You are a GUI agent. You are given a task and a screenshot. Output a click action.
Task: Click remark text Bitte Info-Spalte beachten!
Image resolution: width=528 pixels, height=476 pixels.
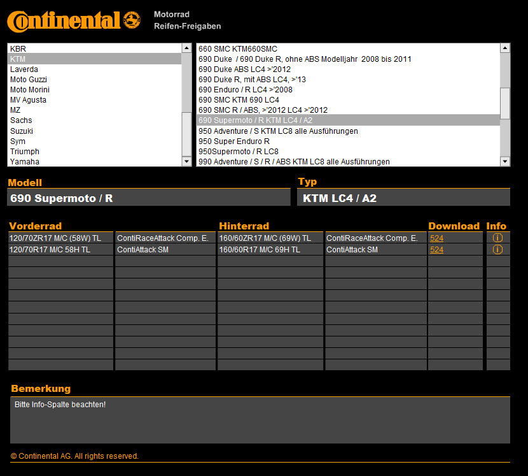(x=60, y=404)
